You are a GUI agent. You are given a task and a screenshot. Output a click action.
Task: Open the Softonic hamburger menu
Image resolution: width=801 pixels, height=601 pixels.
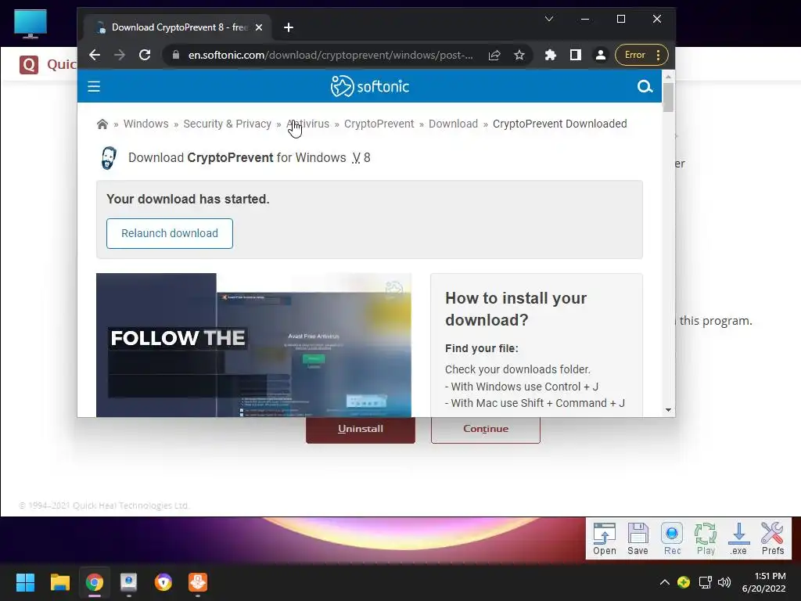point(94,86)
